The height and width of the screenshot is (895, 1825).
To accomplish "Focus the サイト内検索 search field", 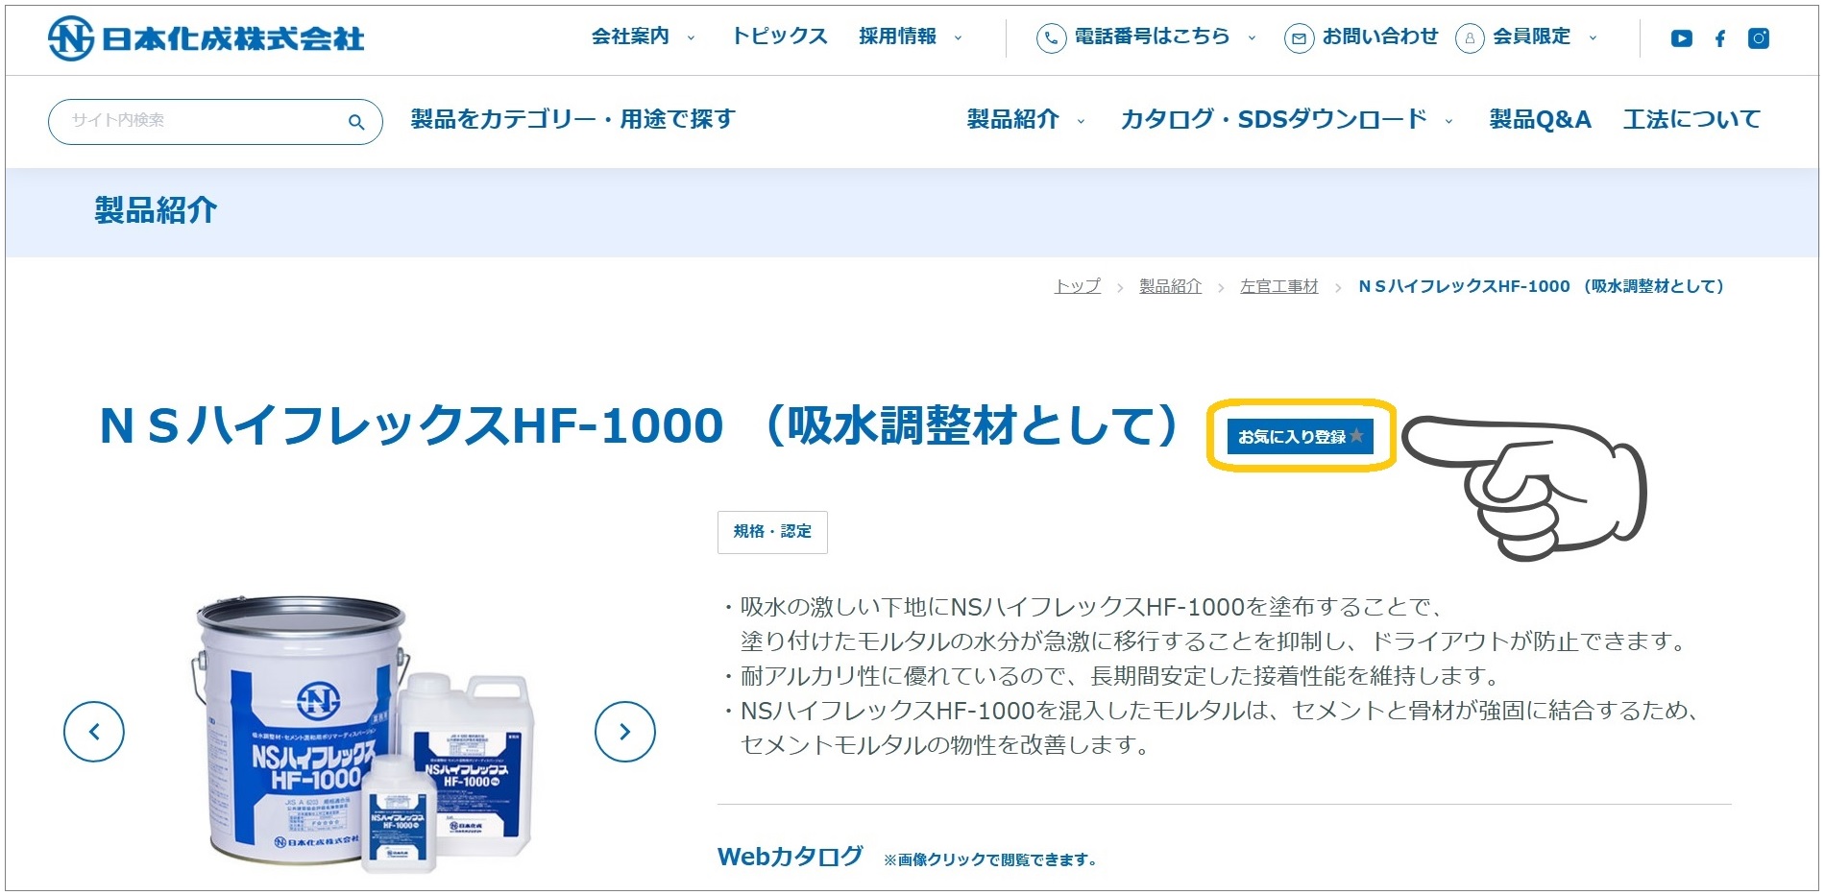I will [202, 121].
